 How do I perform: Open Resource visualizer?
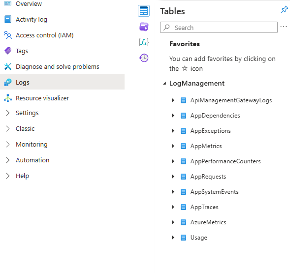coord(42,98)
